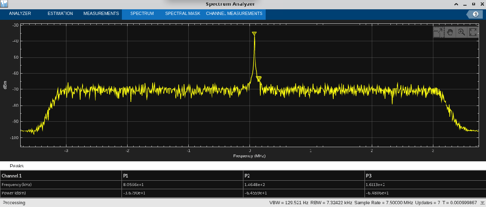486x207 pixels.
Task: Click the peak marker on spectrum
Action: pyautogui.click(x=254, y=34)
